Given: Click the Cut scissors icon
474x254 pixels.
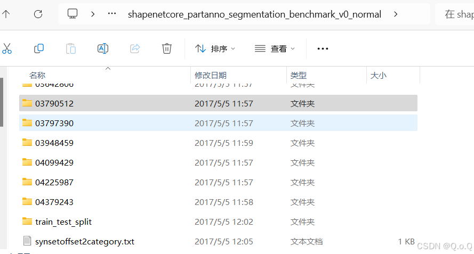Looking at the screenshot, I should pyautogui.click(x=6, y=48).
